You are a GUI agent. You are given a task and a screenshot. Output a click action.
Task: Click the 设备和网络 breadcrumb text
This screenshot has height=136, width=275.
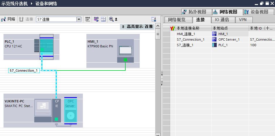(46, 4)
